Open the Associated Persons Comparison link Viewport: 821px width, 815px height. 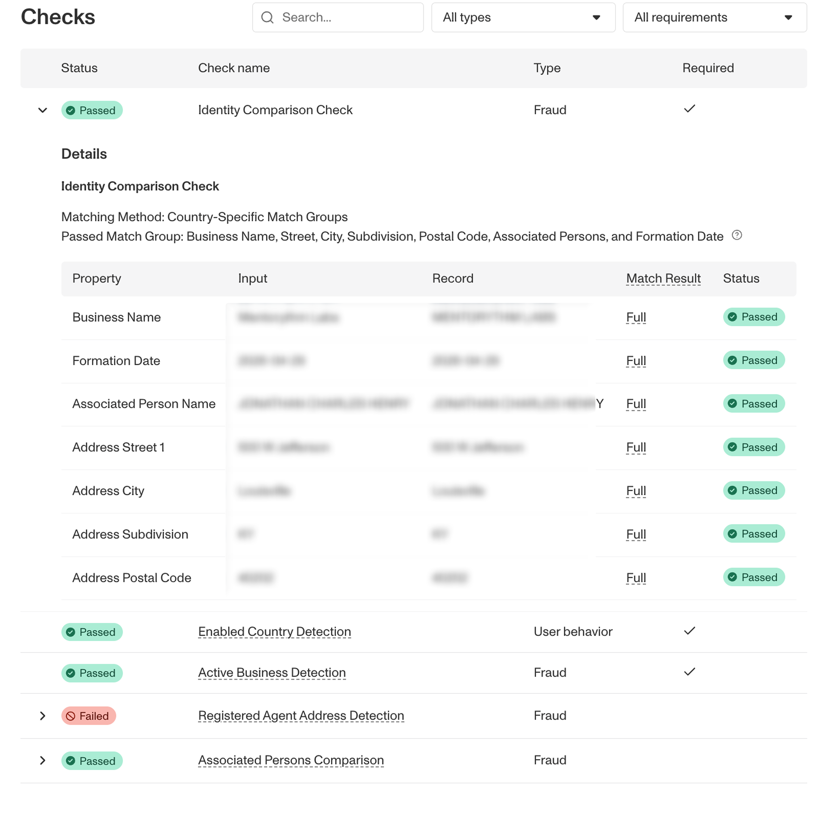[291, 760]
